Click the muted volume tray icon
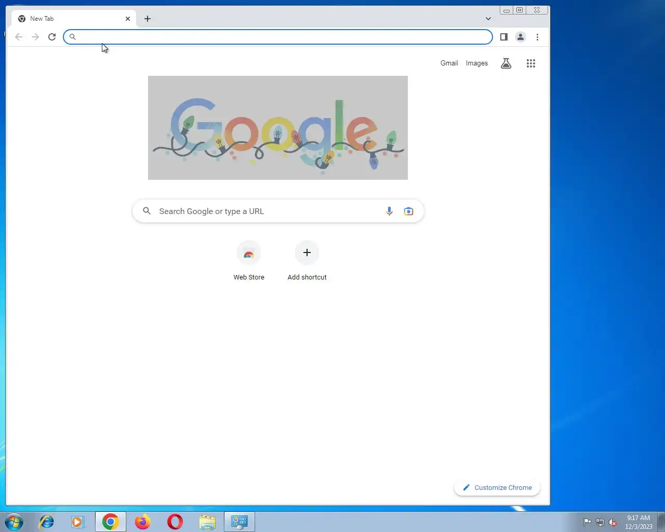This screenshot has height=532, width=665. [613, 522]
